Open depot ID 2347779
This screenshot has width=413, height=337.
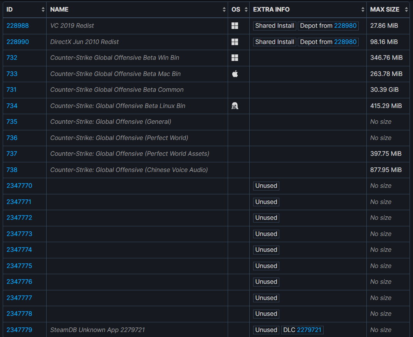pyautogui.click(x=19, y=330)
